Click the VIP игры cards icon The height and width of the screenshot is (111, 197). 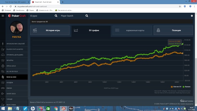click(x=3, y=60)
